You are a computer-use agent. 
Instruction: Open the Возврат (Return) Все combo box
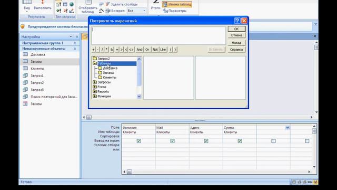click(136, 11)
